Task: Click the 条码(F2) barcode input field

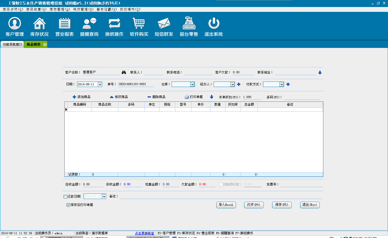Action: click(302, 97)
